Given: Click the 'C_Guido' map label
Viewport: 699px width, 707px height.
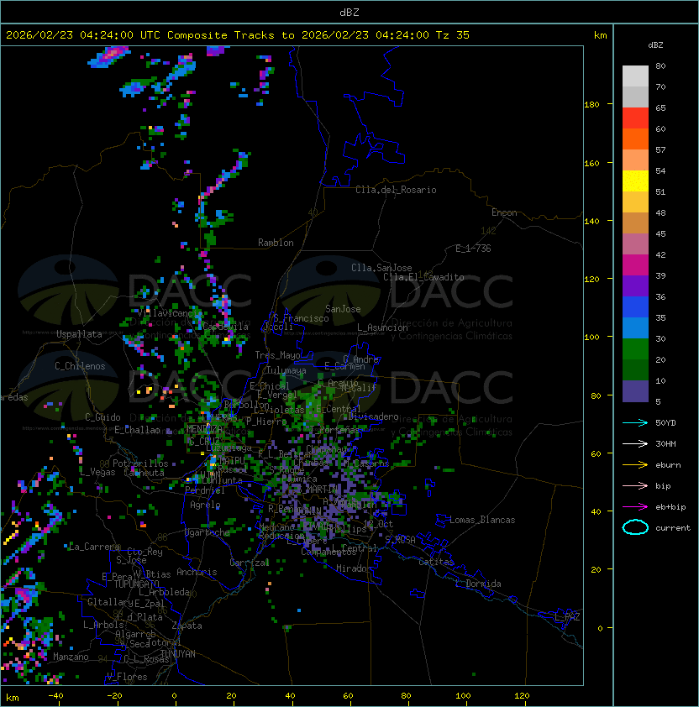Looking at the screenshot, I should click(102, 417).
